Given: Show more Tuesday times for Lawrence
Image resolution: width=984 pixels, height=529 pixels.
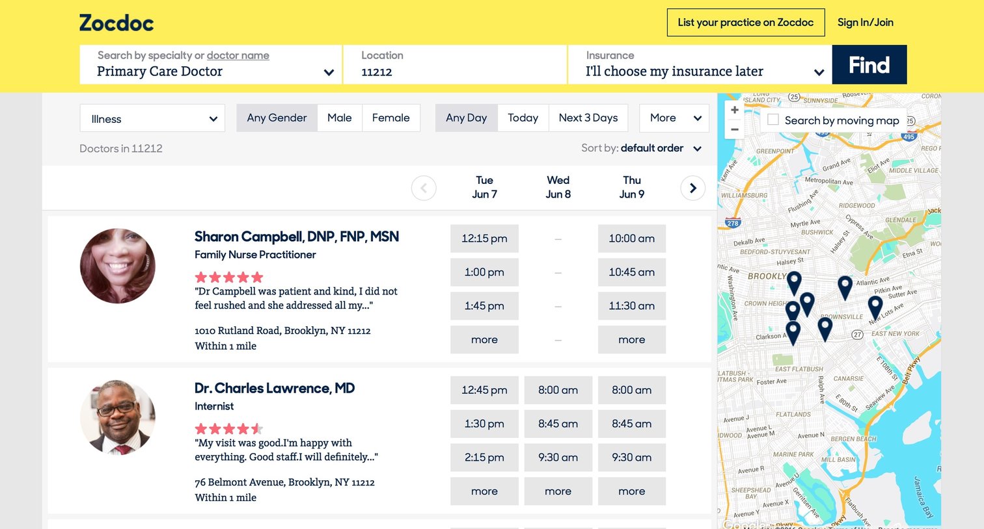Looking at the screenshot, I should pos(484,491).
